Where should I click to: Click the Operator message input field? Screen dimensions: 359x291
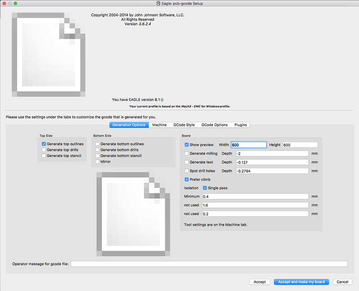[x=209, y=264]
